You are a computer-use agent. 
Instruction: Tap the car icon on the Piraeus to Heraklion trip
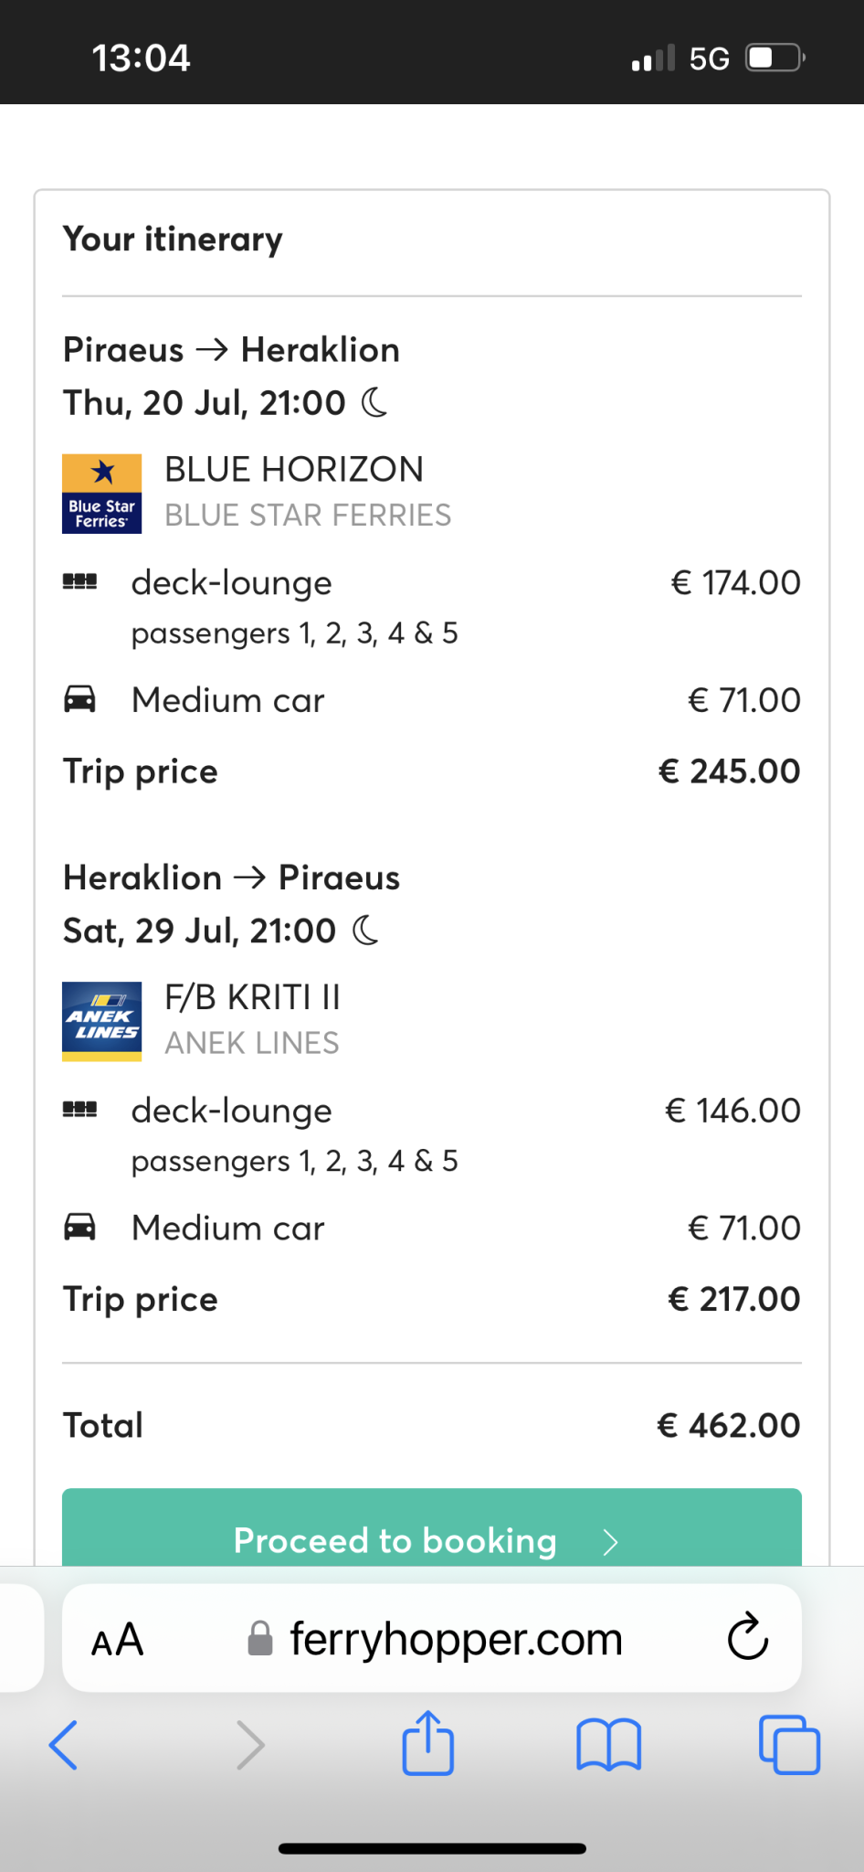click(79, 699)
